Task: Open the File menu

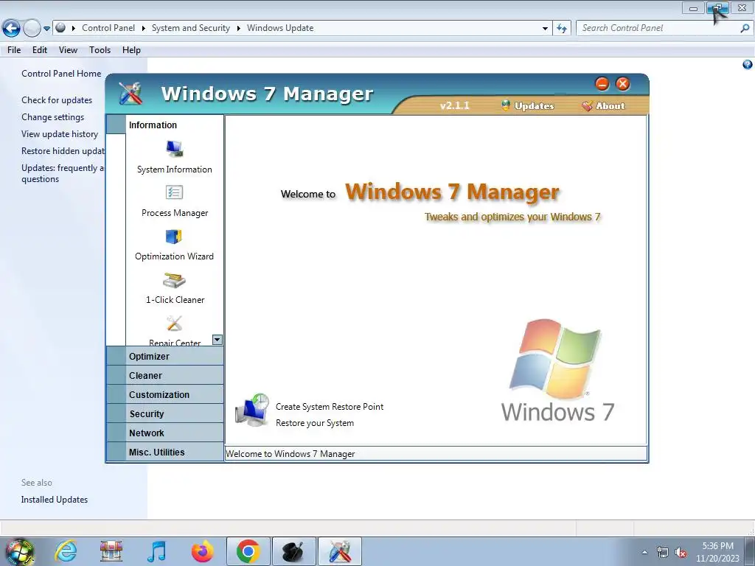Action: pyautogui.click(x=14, y=50)
